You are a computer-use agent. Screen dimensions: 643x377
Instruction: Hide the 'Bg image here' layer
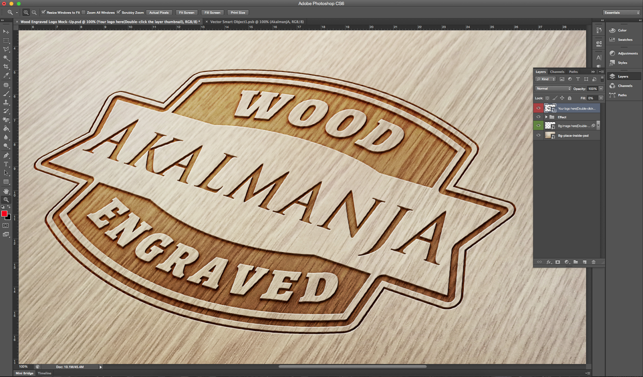tap(539, 126)
